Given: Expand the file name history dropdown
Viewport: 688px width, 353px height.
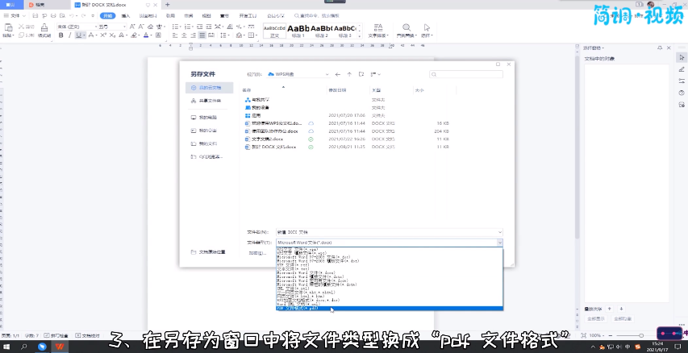Looking at the screenshot, I should click(x=499, y=231).
